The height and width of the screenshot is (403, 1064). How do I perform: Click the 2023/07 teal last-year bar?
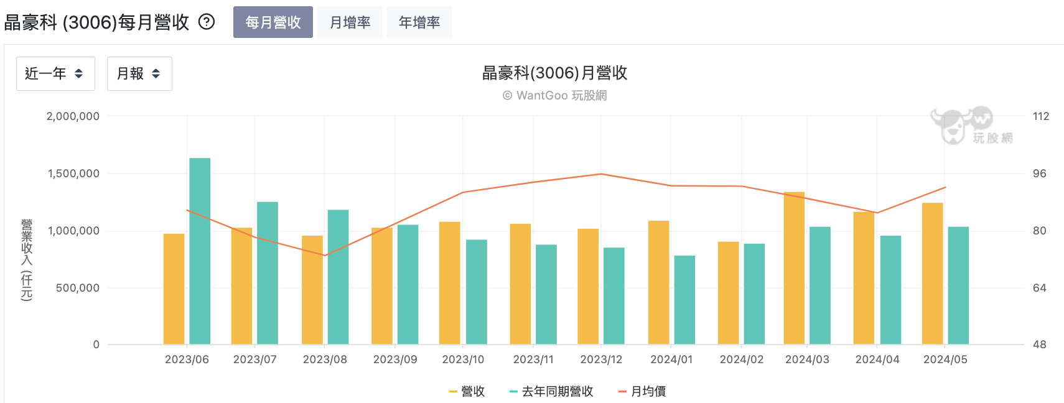268,273
